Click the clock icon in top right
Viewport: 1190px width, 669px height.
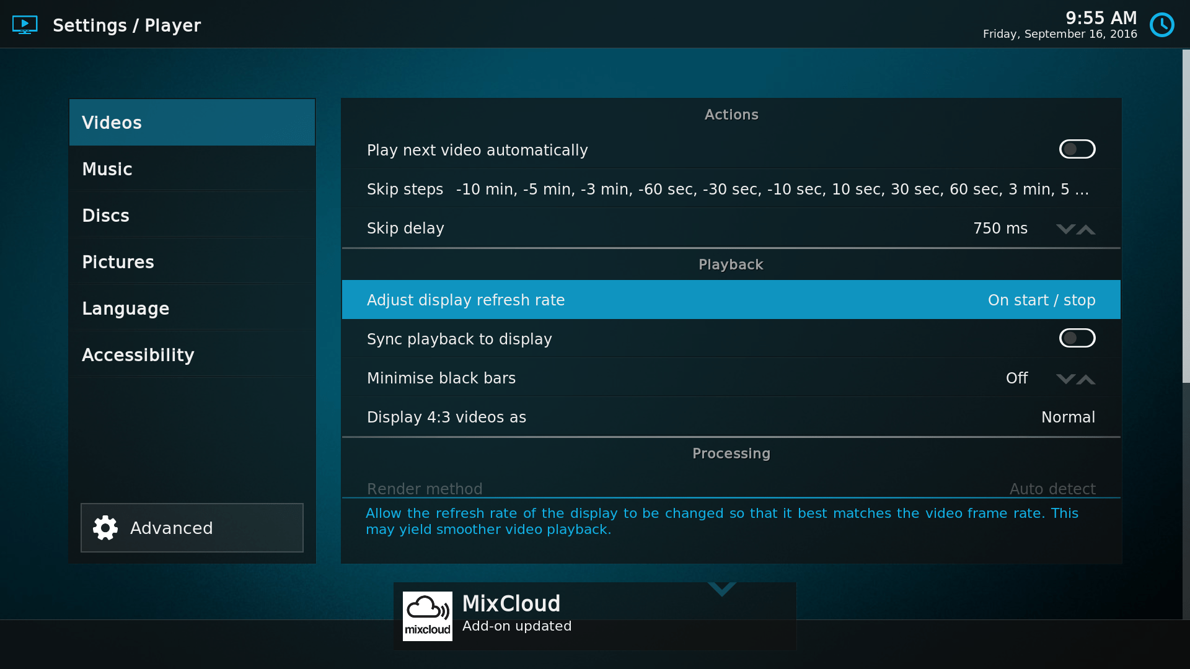click(x=1162, y=25)
